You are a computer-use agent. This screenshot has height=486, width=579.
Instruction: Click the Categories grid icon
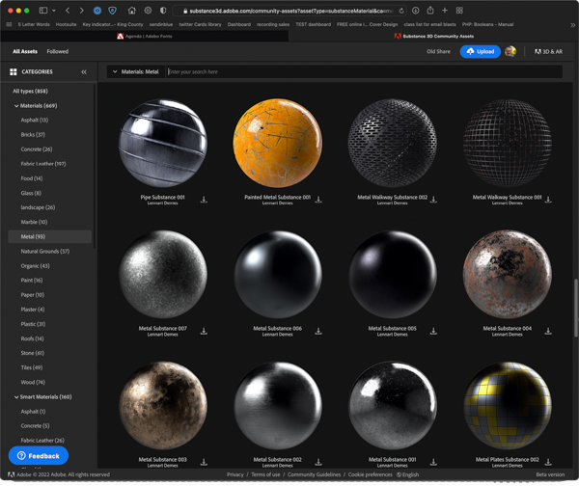point(14,72)
